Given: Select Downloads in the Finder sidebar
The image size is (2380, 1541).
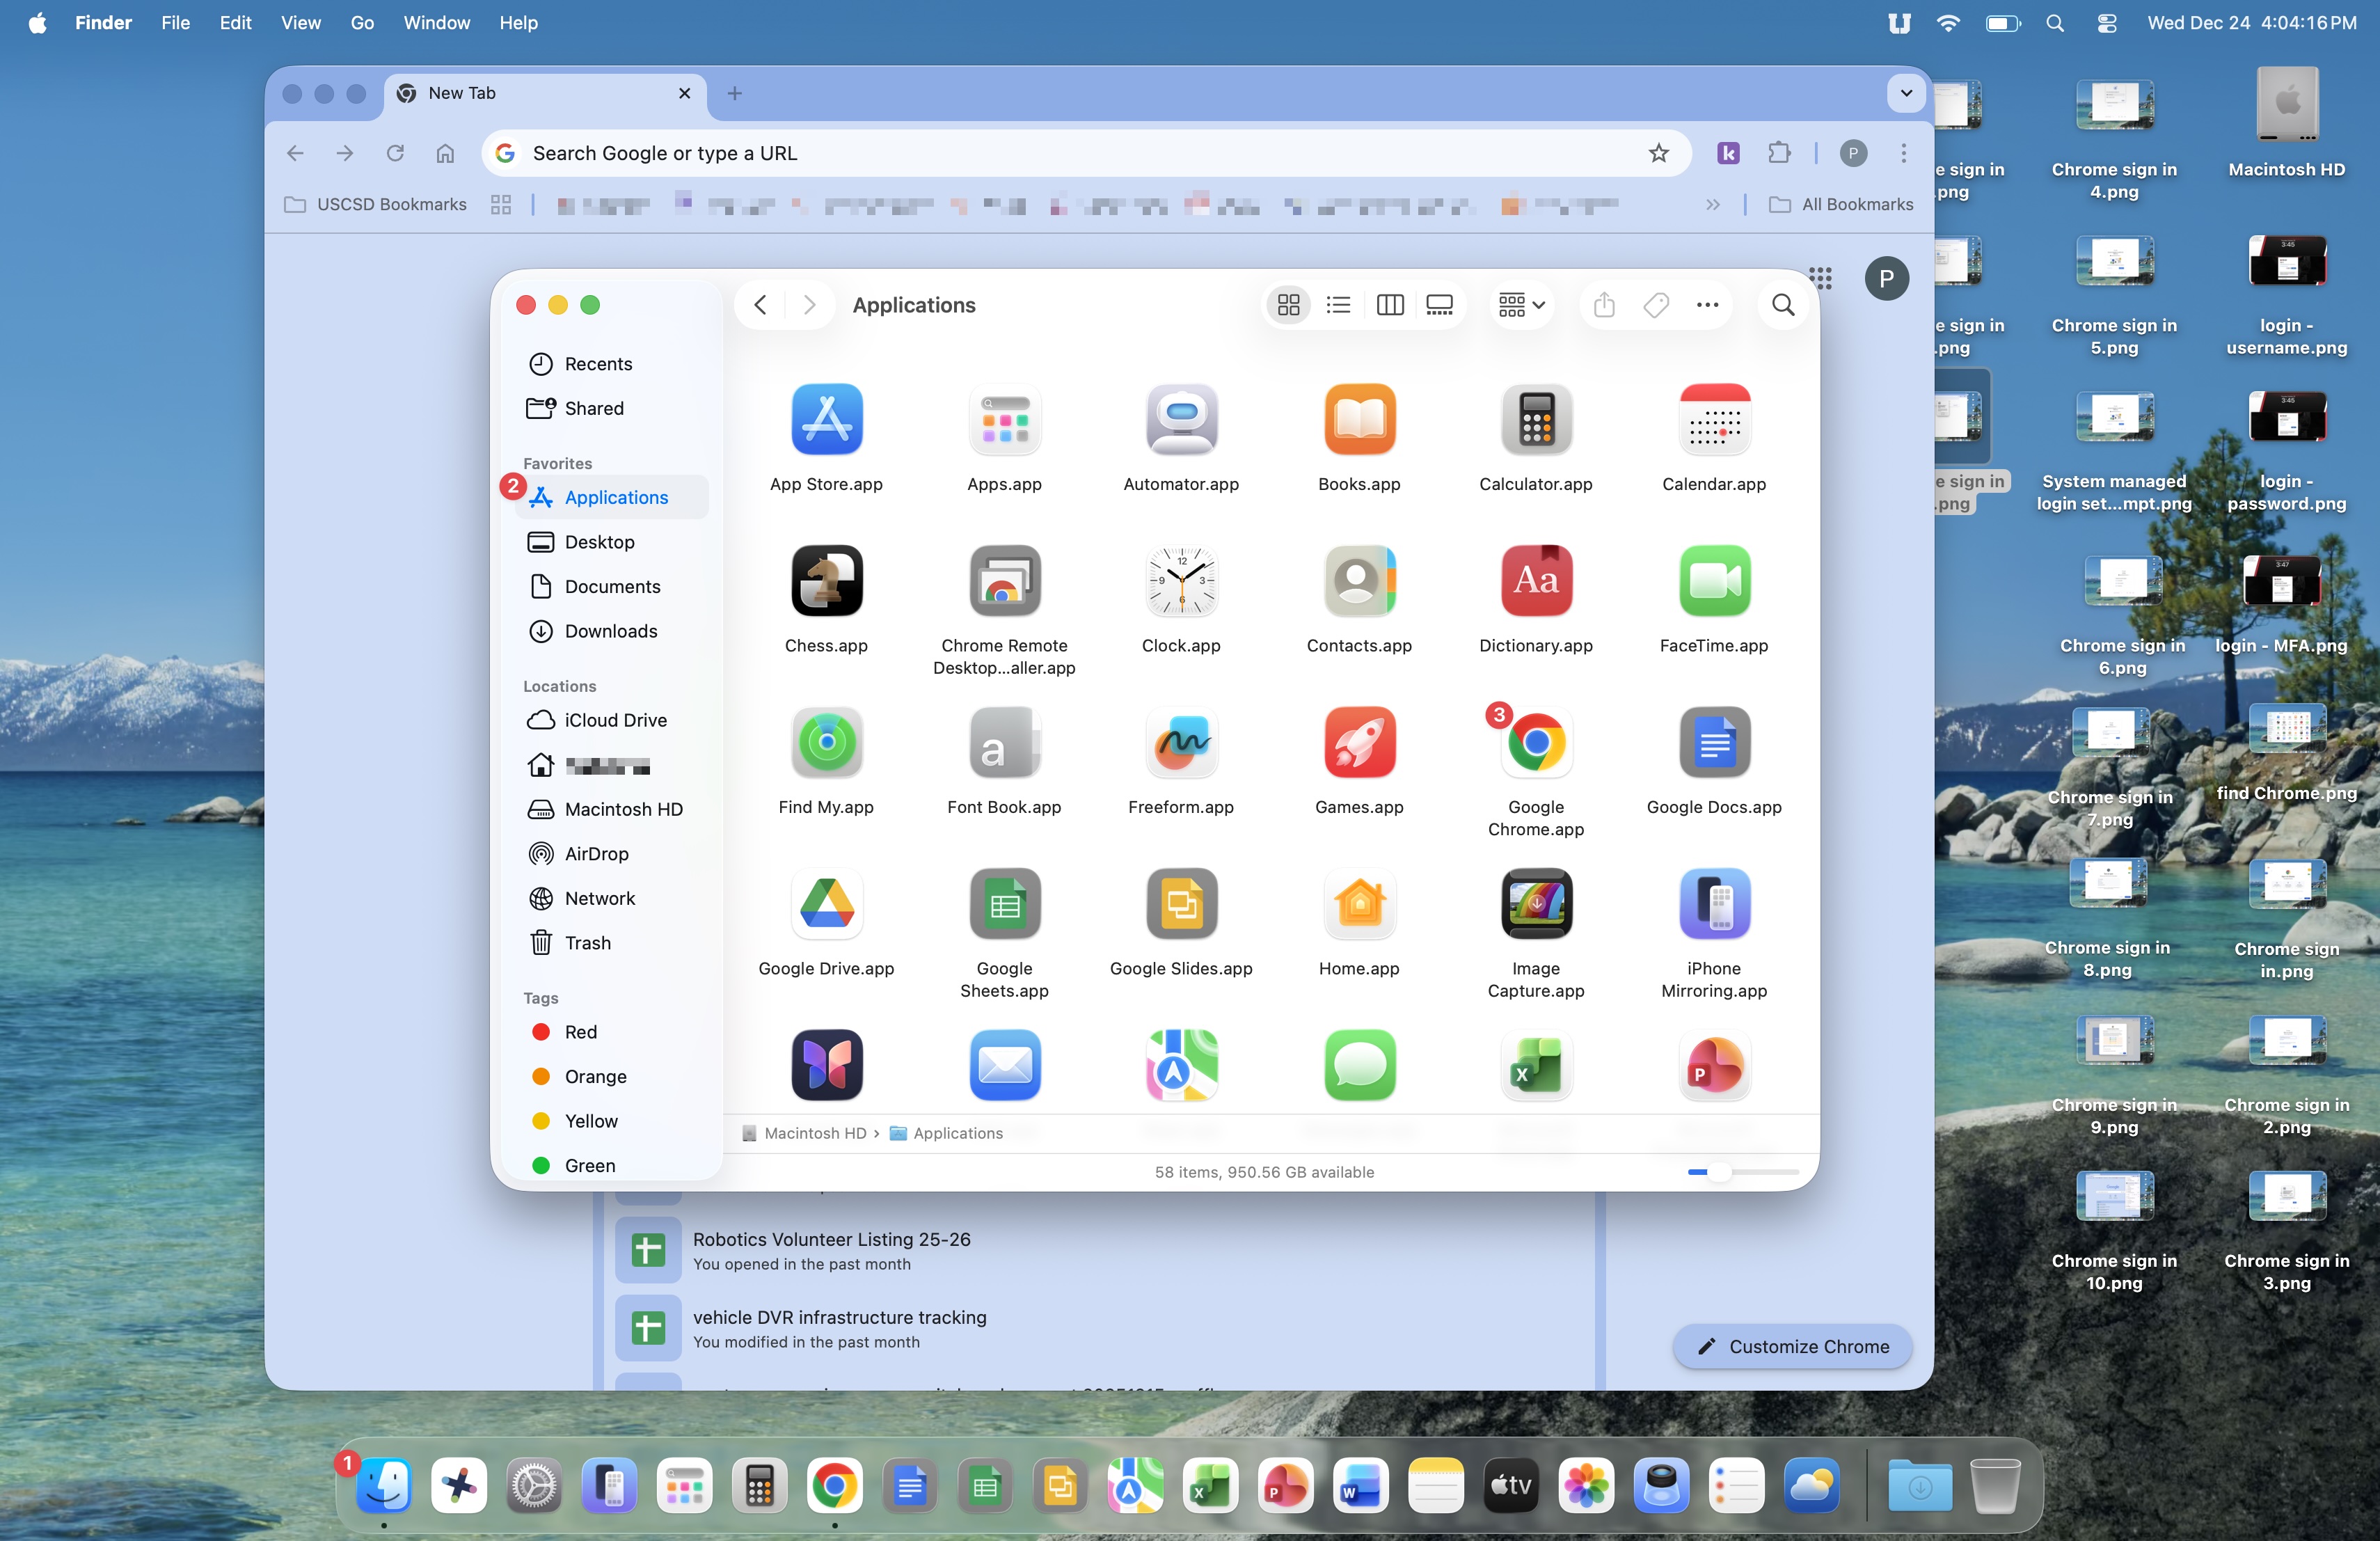Looking at the screenshot, I should coord(610,631).
